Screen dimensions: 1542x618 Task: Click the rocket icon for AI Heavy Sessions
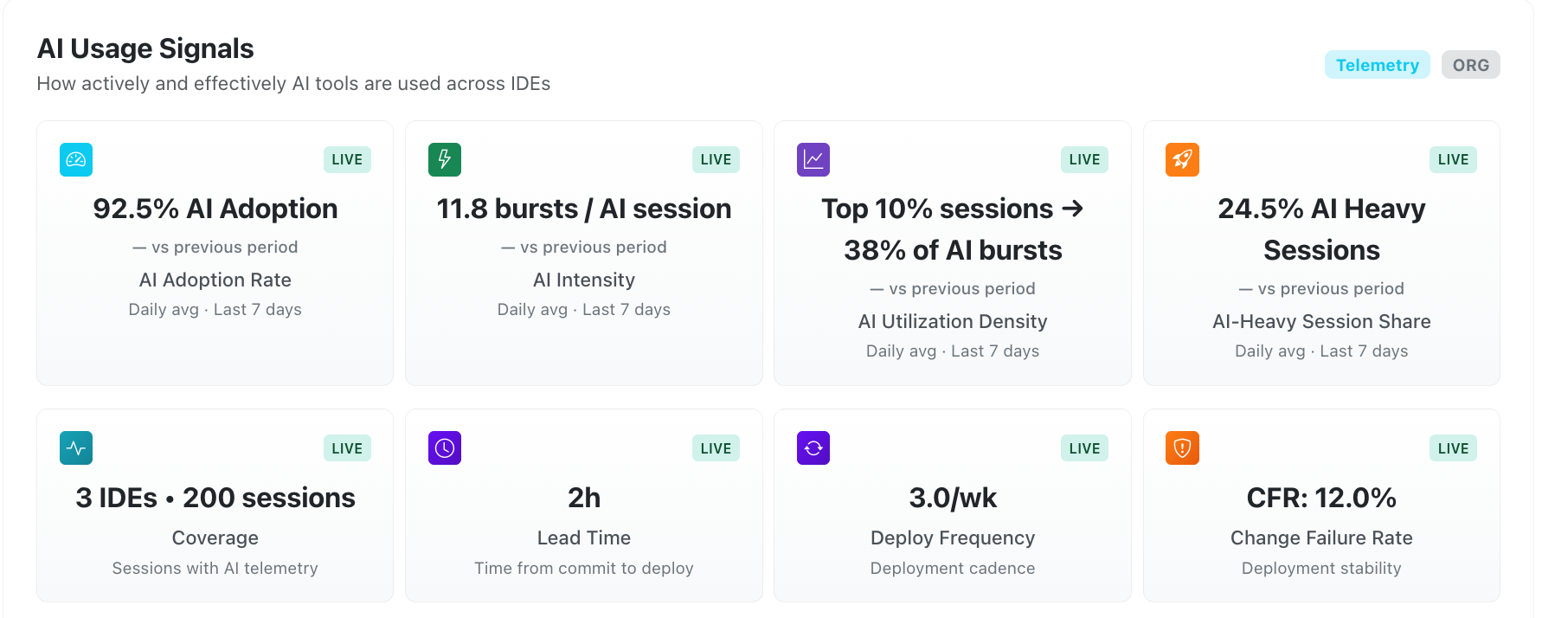[1182, 159]
